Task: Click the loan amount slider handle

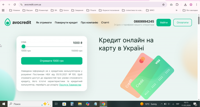Action: (x=23, y=47)
